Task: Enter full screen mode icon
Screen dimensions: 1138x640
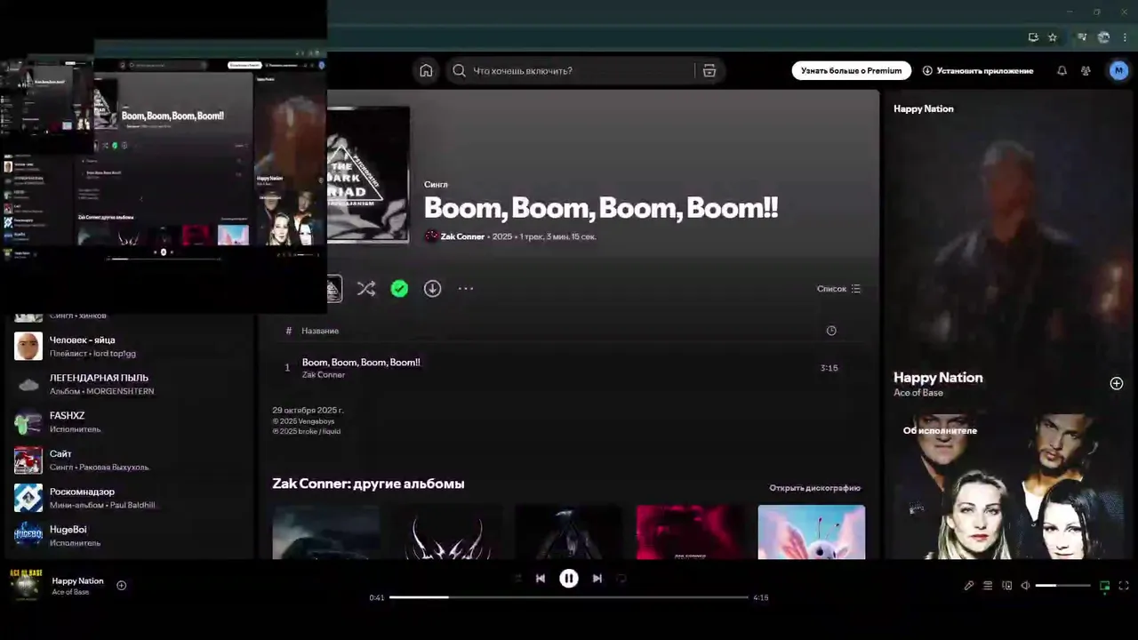Action: pos(1124,586)
